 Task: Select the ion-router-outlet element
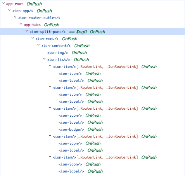39,18
